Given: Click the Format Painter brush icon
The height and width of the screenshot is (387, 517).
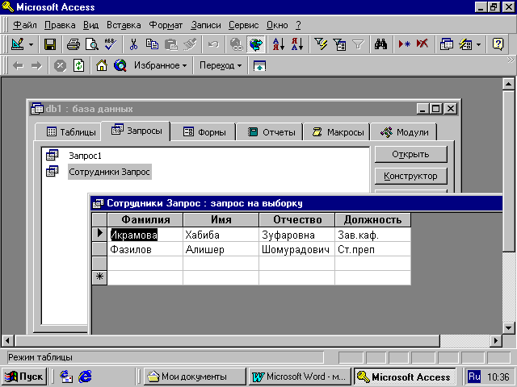Looking at the screenshot, I should pyautogui.click(x=190, y=44).
